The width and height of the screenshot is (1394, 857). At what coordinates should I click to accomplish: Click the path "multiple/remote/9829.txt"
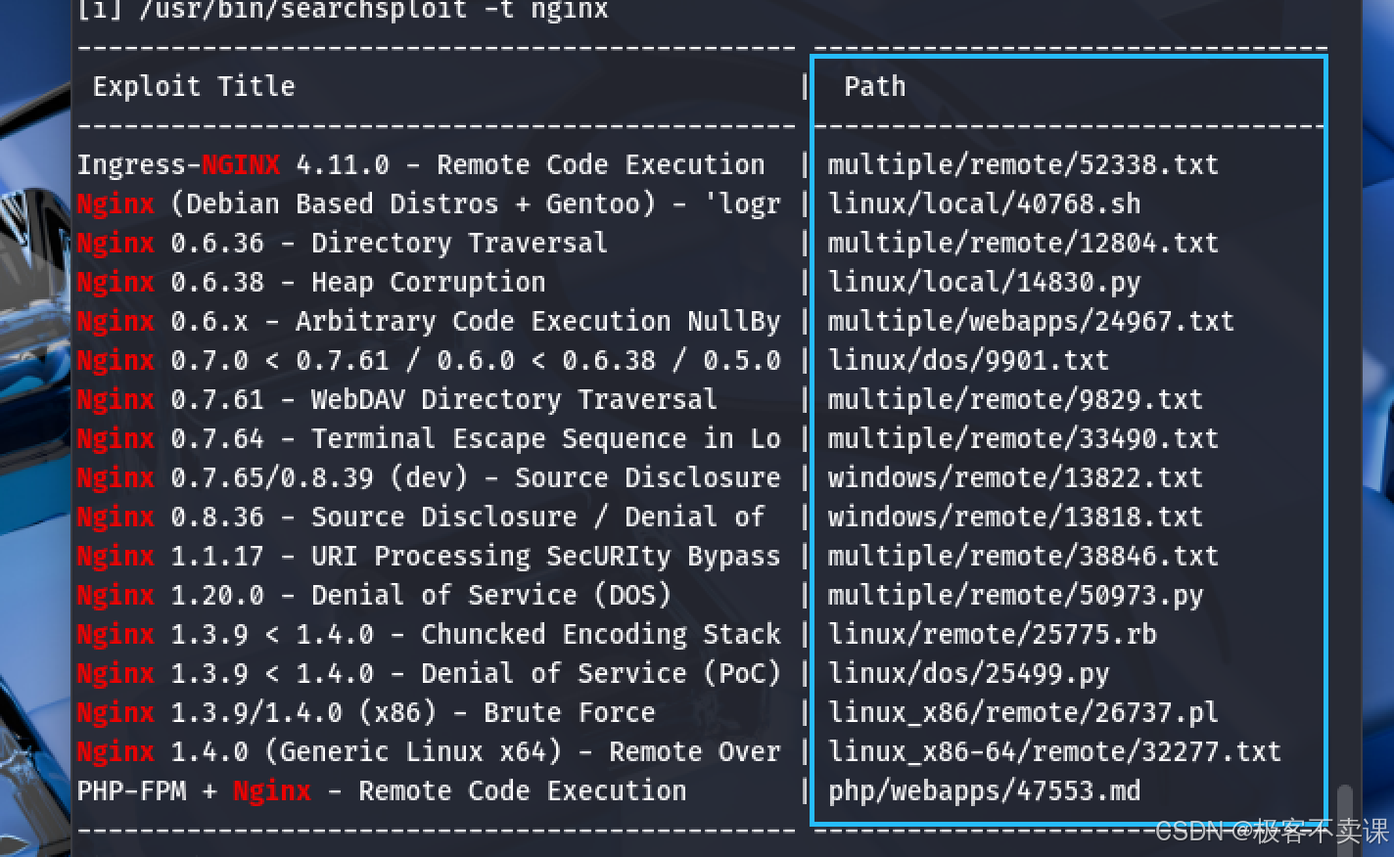coord(1015,399)
